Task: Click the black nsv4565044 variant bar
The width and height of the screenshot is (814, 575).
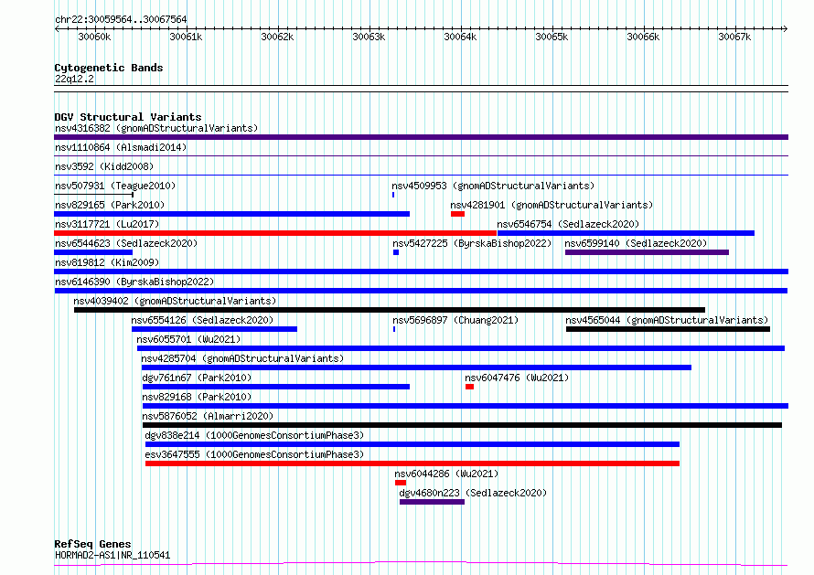Action: click(x=669, y=329)
